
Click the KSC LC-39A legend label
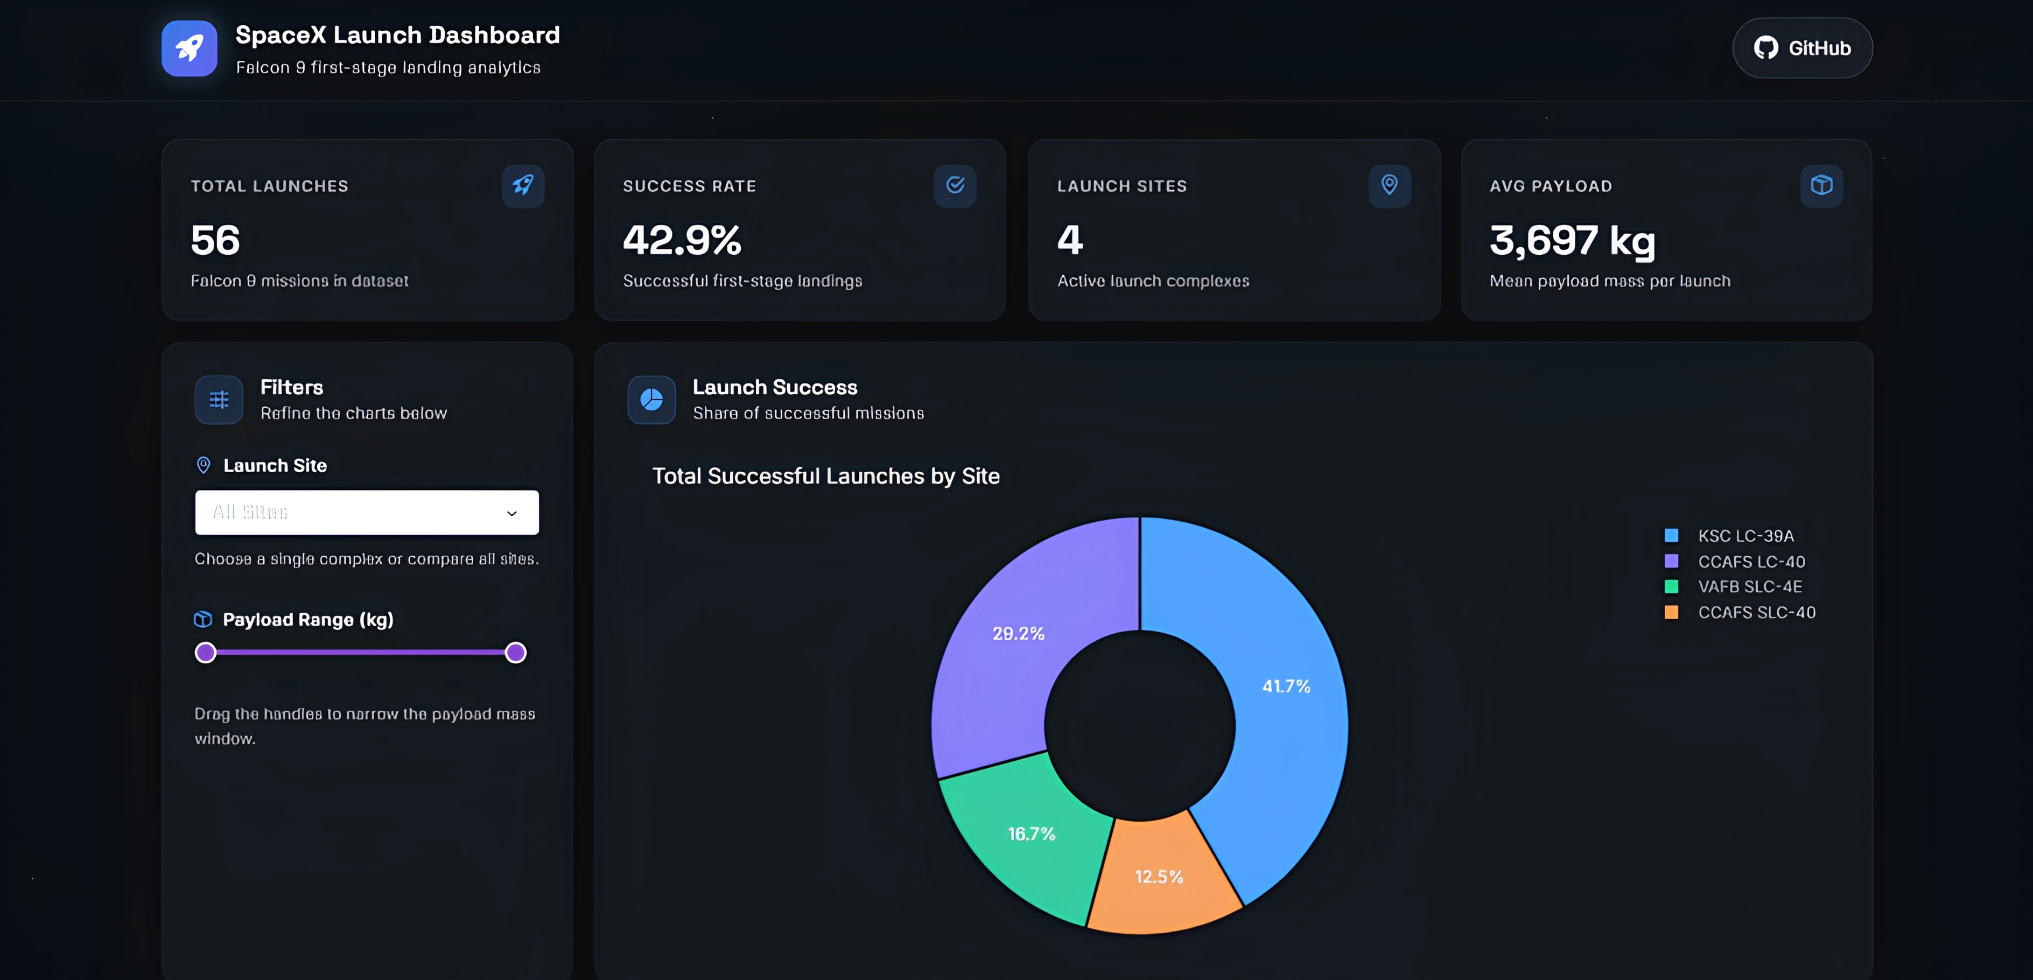point(1745,536)
